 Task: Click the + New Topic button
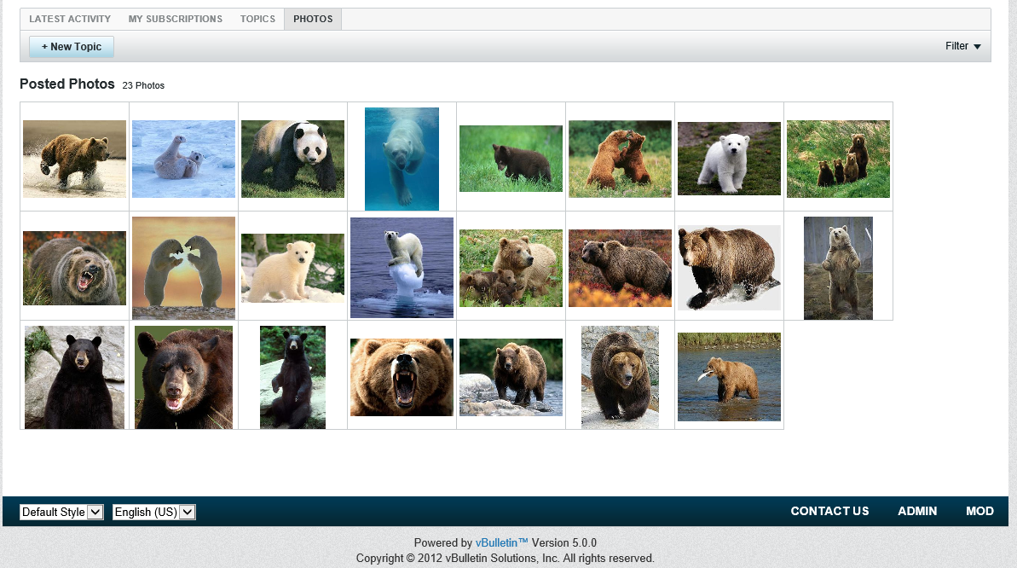pyautogui.click(x=72, y=47)
